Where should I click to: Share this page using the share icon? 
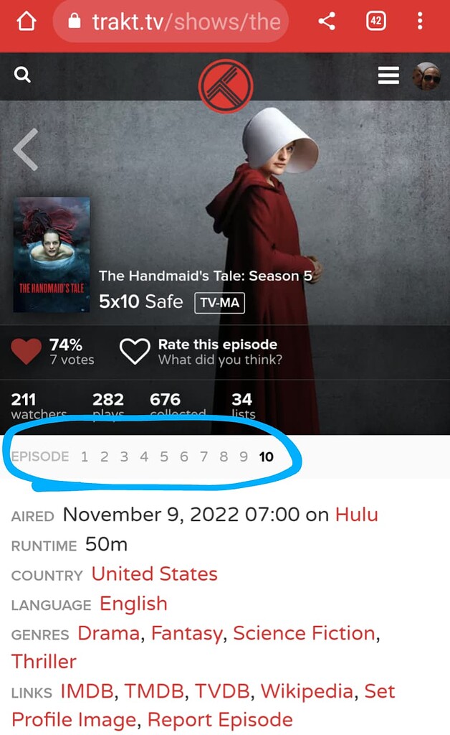pyautogui.click(x=327, y=22)
